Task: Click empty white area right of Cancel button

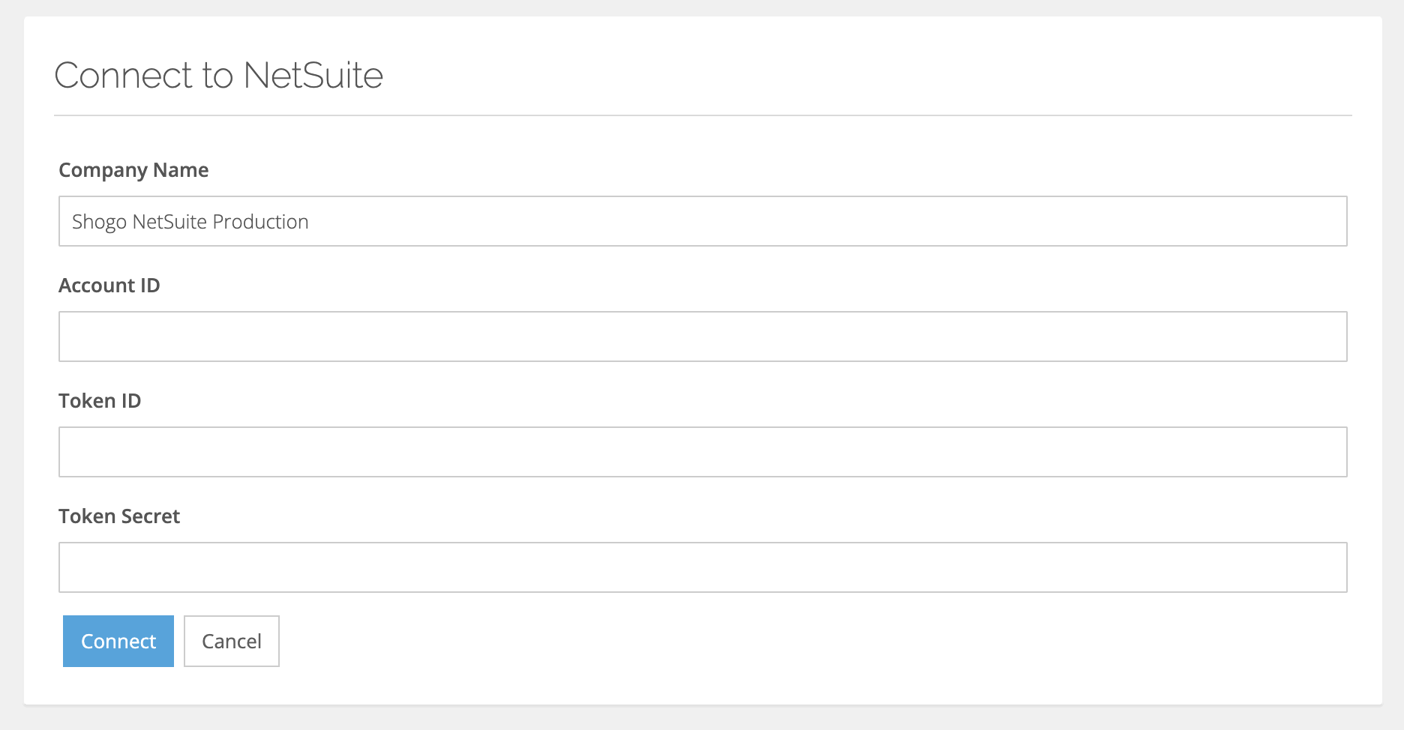Action: (x=750, y=642)
